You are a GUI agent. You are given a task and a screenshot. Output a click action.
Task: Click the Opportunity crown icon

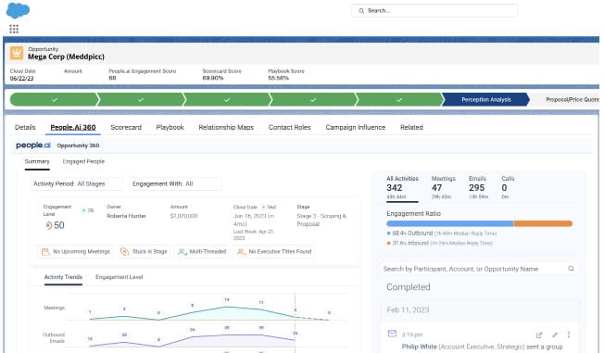point(17,53)
